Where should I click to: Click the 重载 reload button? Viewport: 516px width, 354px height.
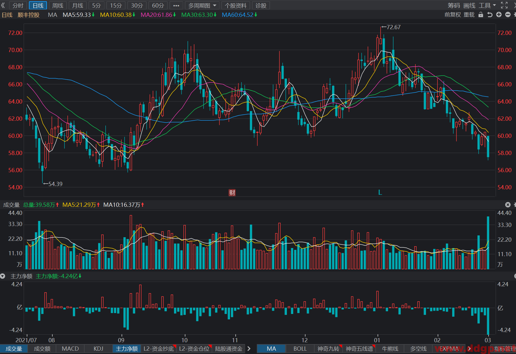pos(469,14)
